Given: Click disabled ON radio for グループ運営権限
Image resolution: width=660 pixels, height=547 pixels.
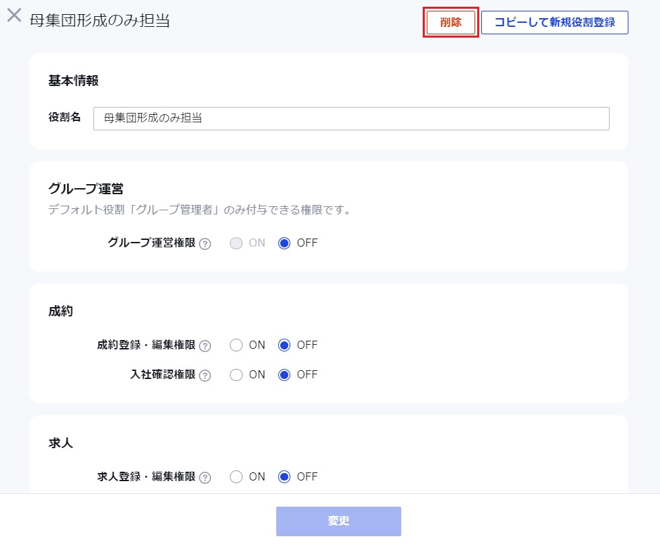Looking at the screenshot, I should (236, 243).
